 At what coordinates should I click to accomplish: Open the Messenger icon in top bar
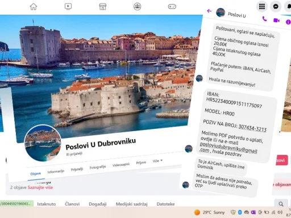[276, 6]
